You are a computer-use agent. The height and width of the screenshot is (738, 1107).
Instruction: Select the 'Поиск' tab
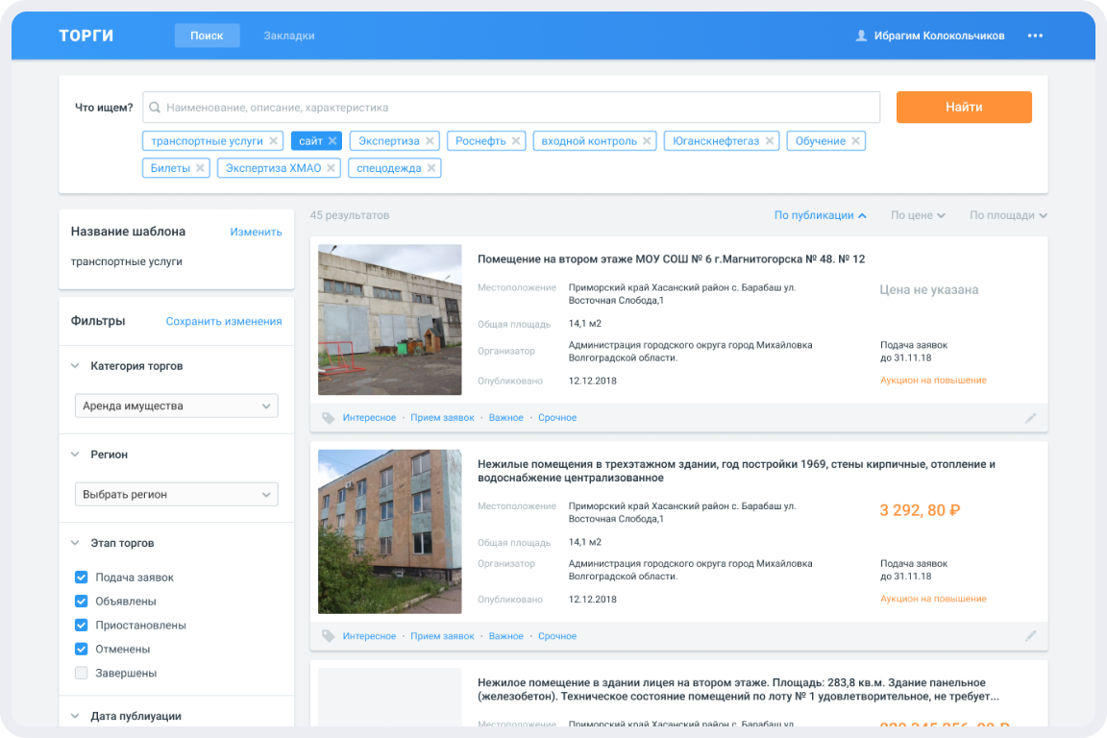(207, 36)
